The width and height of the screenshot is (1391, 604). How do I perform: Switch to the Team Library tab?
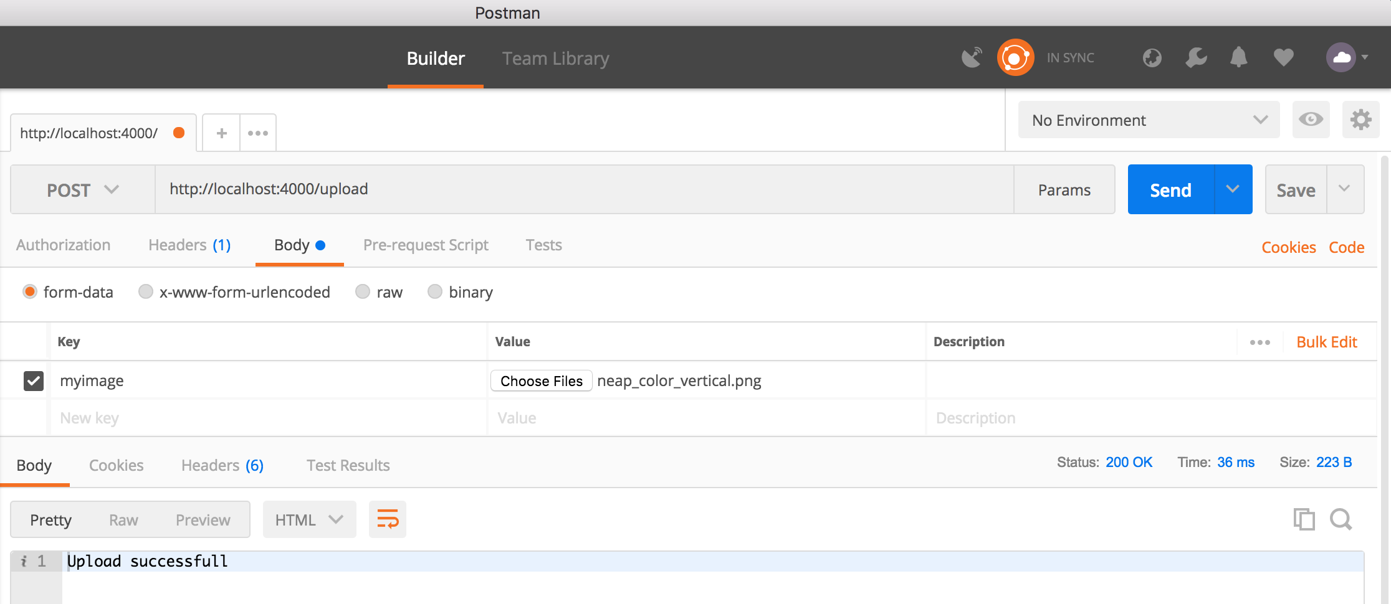coord(555,59)
